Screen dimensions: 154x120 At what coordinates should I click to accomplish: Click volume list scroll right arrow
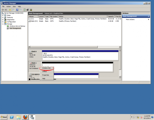click(120, 47)
